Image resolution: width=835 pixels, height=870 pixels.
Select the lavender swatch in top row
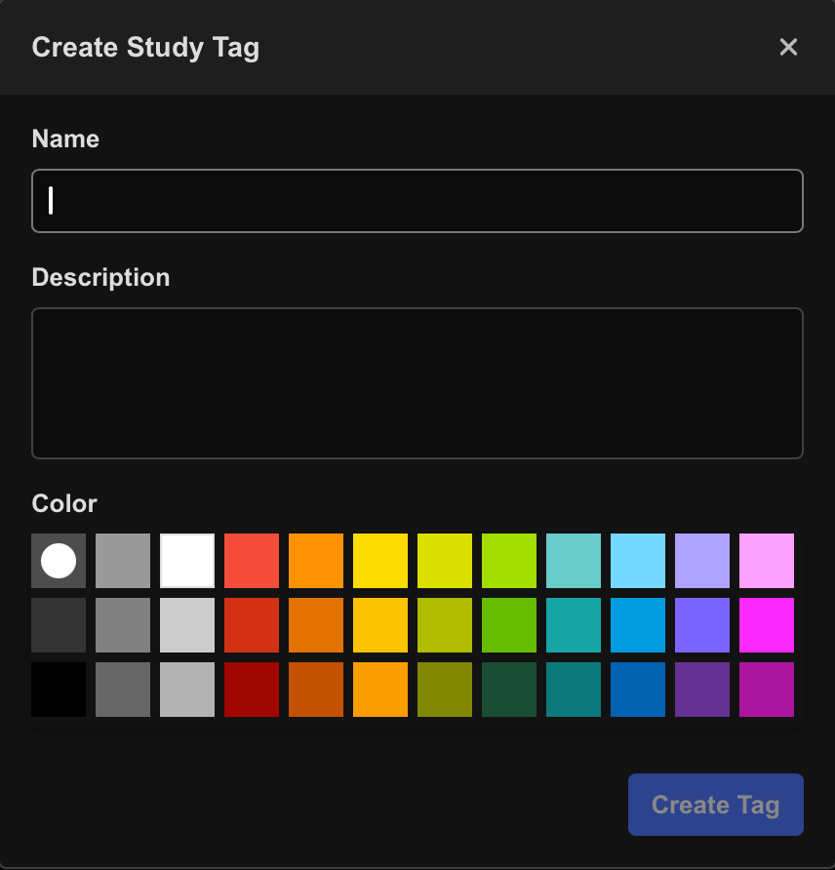point(701,561)
